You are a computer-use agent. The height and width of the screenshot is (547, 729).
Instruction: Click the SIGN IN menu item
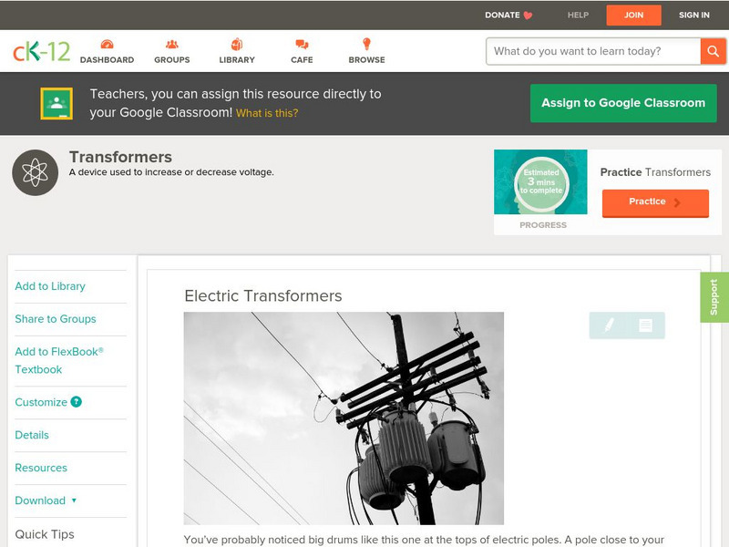pyautogui.click(x=693, y=15)
